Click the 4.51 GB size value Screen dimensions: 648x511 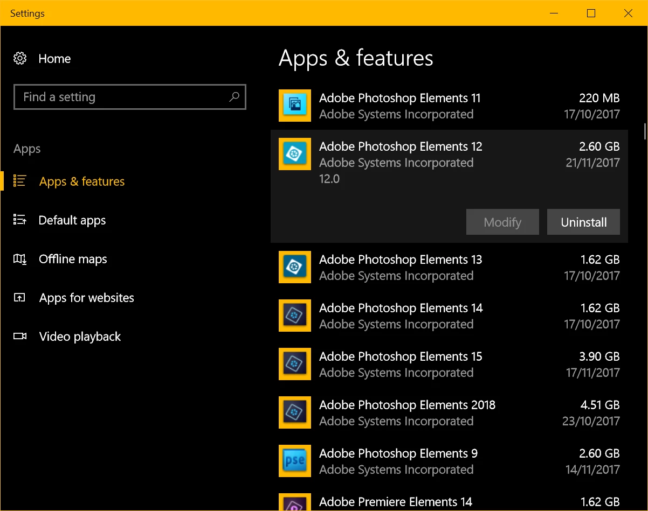(600, 405)
